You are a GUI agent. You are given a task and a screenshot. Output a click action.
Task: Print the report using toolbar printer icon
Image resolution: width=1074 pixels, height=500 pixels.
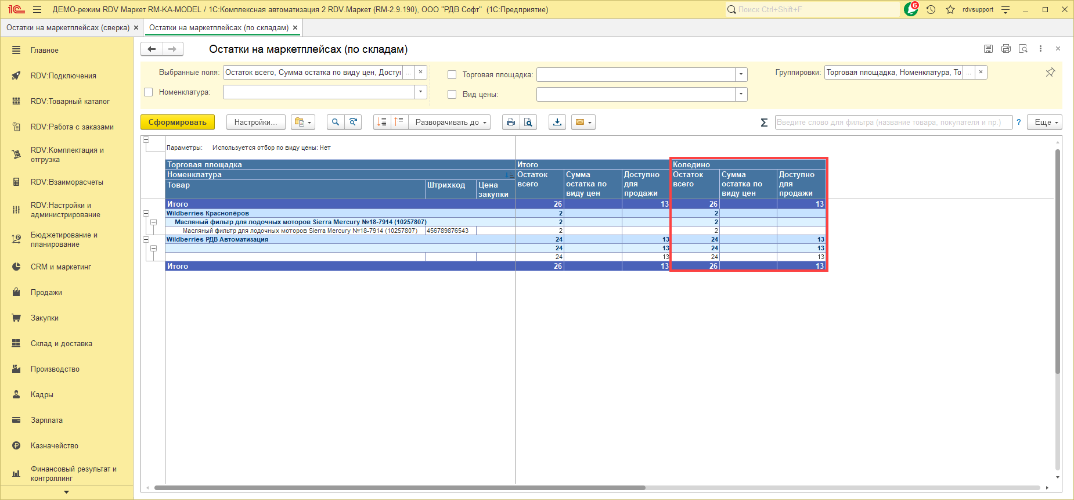(511, 122)
